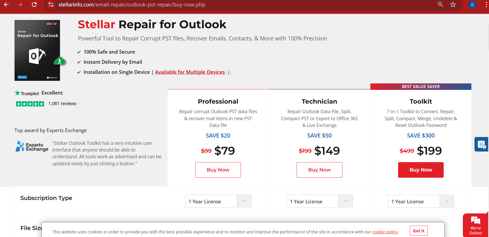Viewport: 489px width, 237px height.
Task: Reload the page with the refresh icon
Action: coord(34,5)
